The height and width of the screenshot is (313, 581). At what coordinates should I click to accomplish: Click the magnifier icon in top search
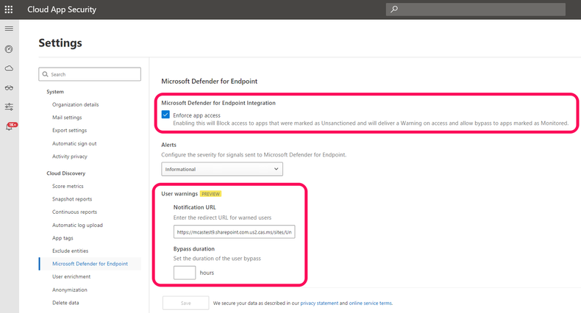394,9
